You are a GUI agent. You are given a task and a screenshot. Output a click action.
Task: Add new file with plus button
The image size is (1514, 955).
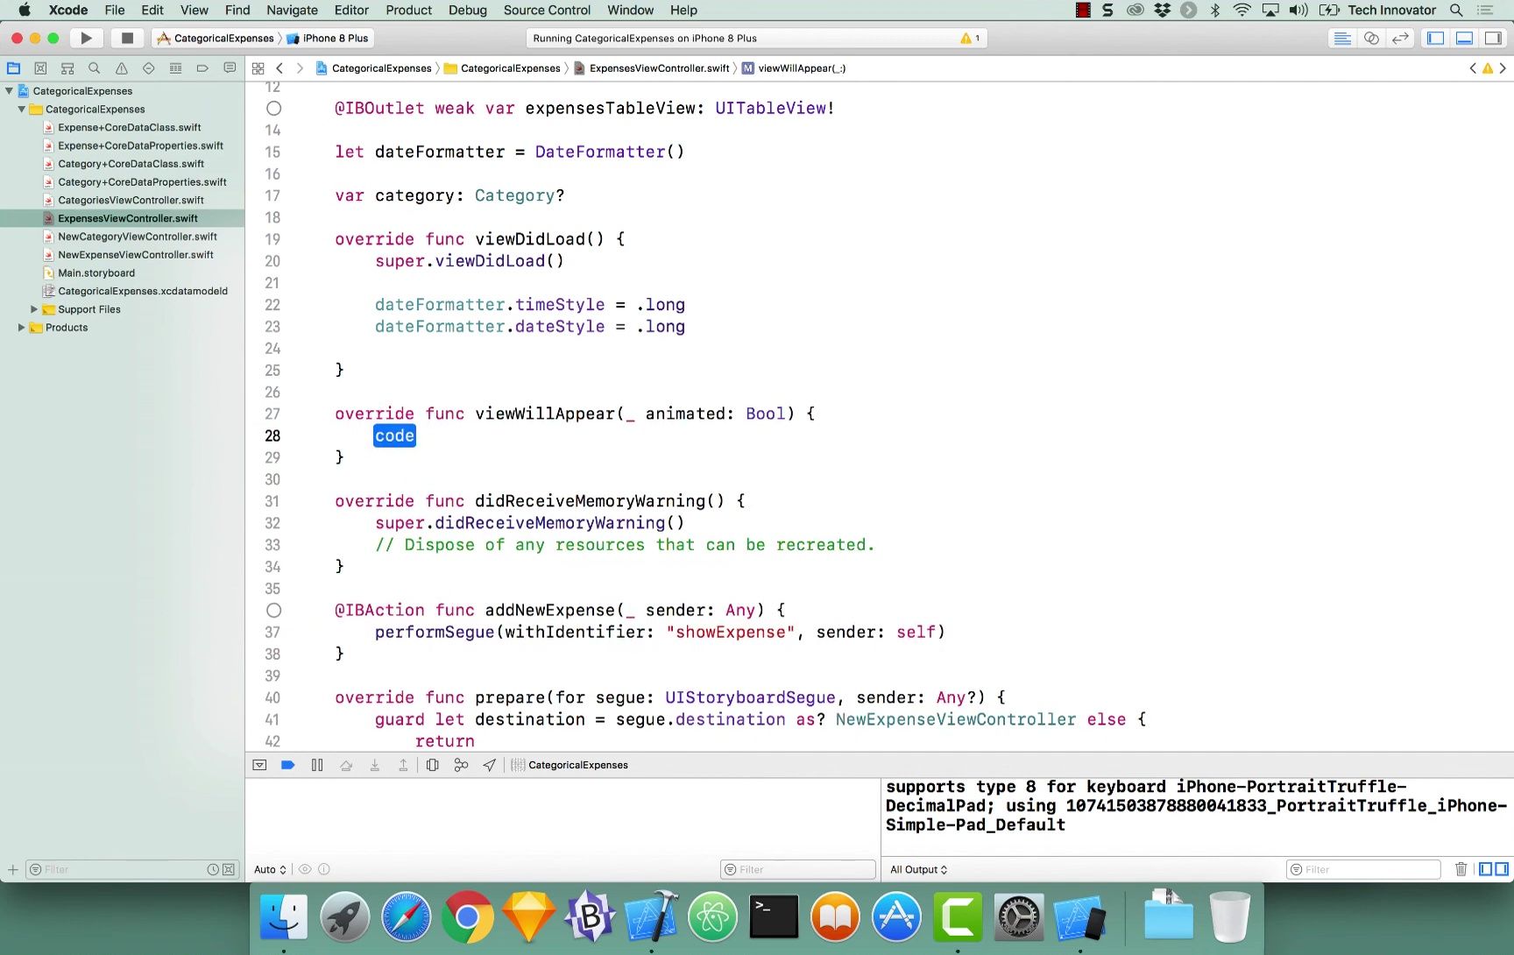(13, 870)
